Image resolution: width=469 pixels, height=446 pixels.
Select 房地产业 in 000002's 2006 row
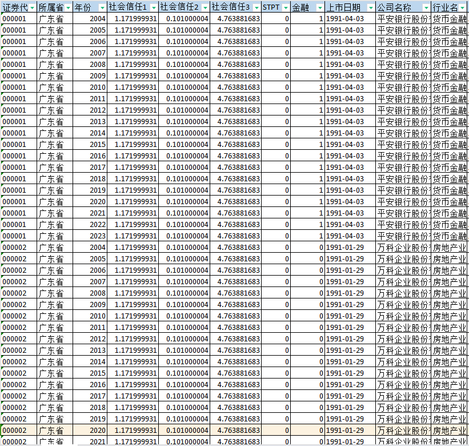pyautogui.click(x=450, y=270)
